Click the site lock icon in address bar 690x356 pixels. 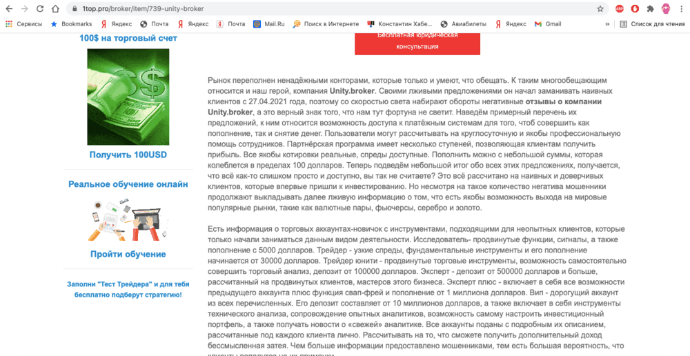74,9
